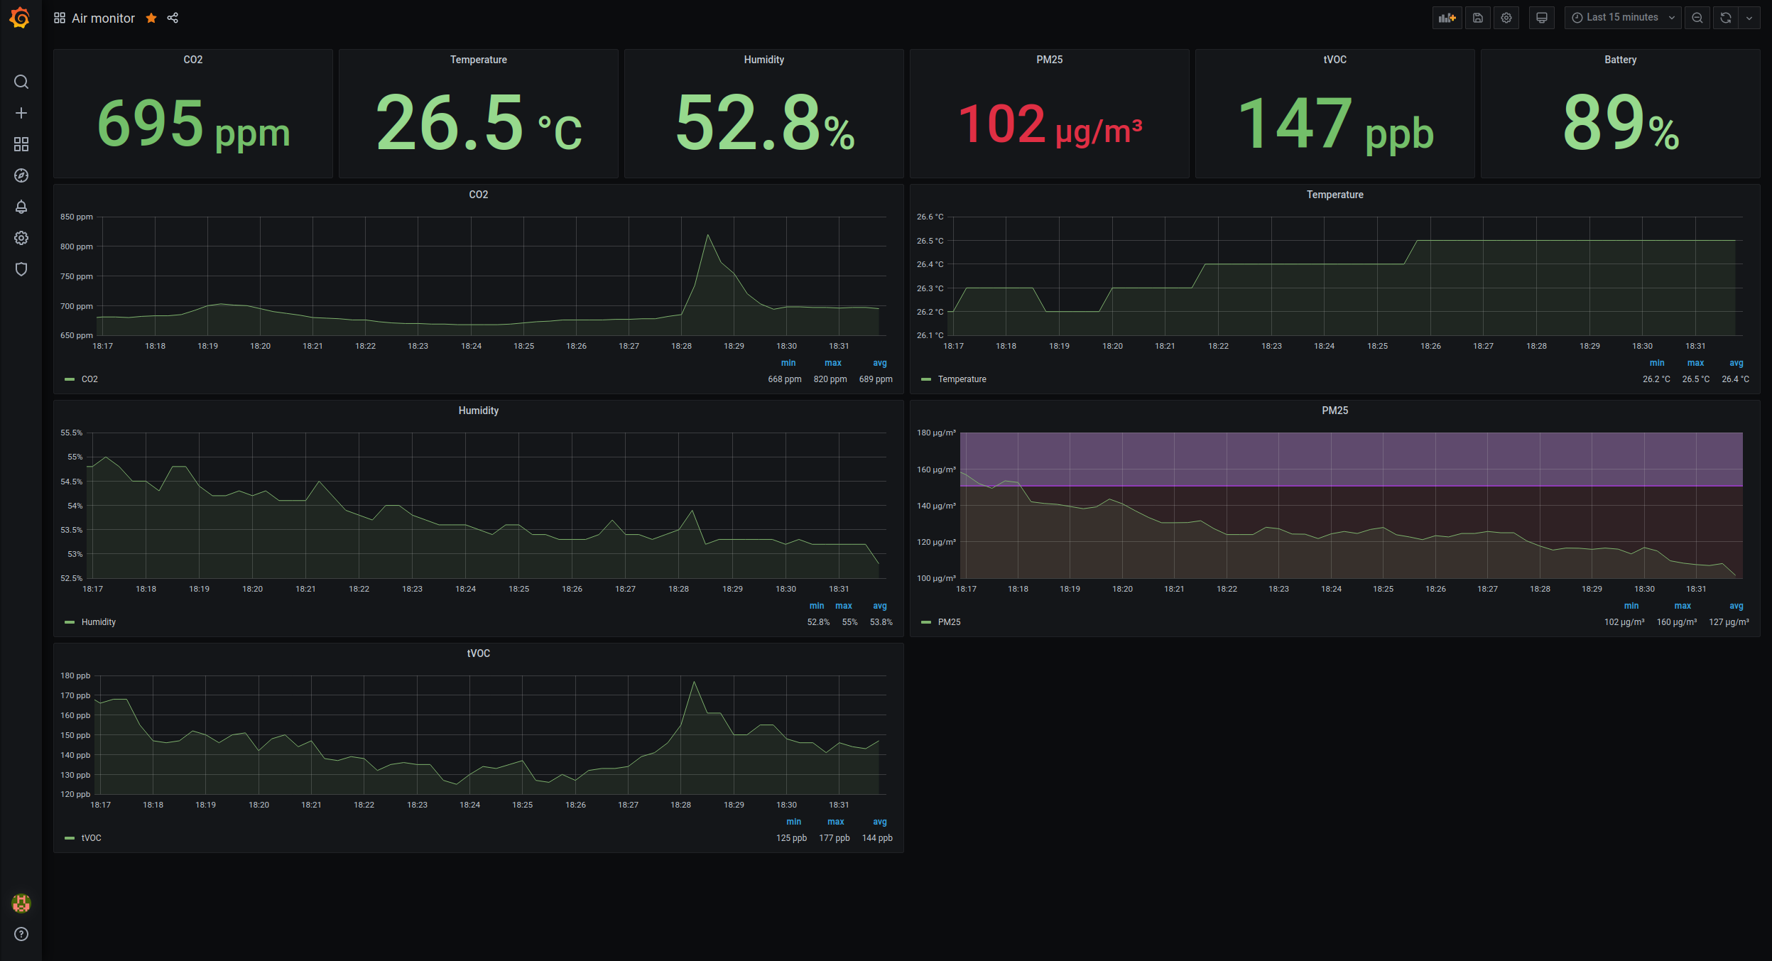Viewport: 1772px width, 961px height.
Task: Open the Last 15 minutes time picker
Action: [x=1622, y=18]
